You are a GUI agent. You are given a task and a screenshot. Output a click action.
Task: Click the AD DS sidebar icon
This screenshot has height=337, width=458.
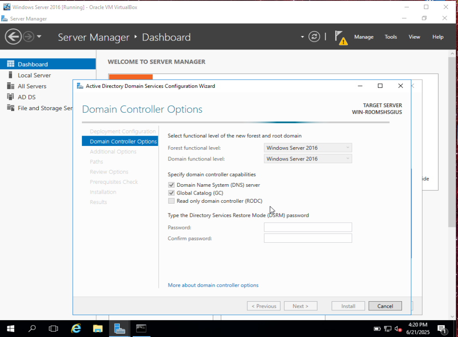click(10, 97)
